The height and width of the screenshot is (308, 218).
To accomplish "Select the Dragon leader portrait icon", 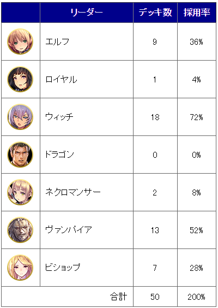I will (x=20, y=155).
